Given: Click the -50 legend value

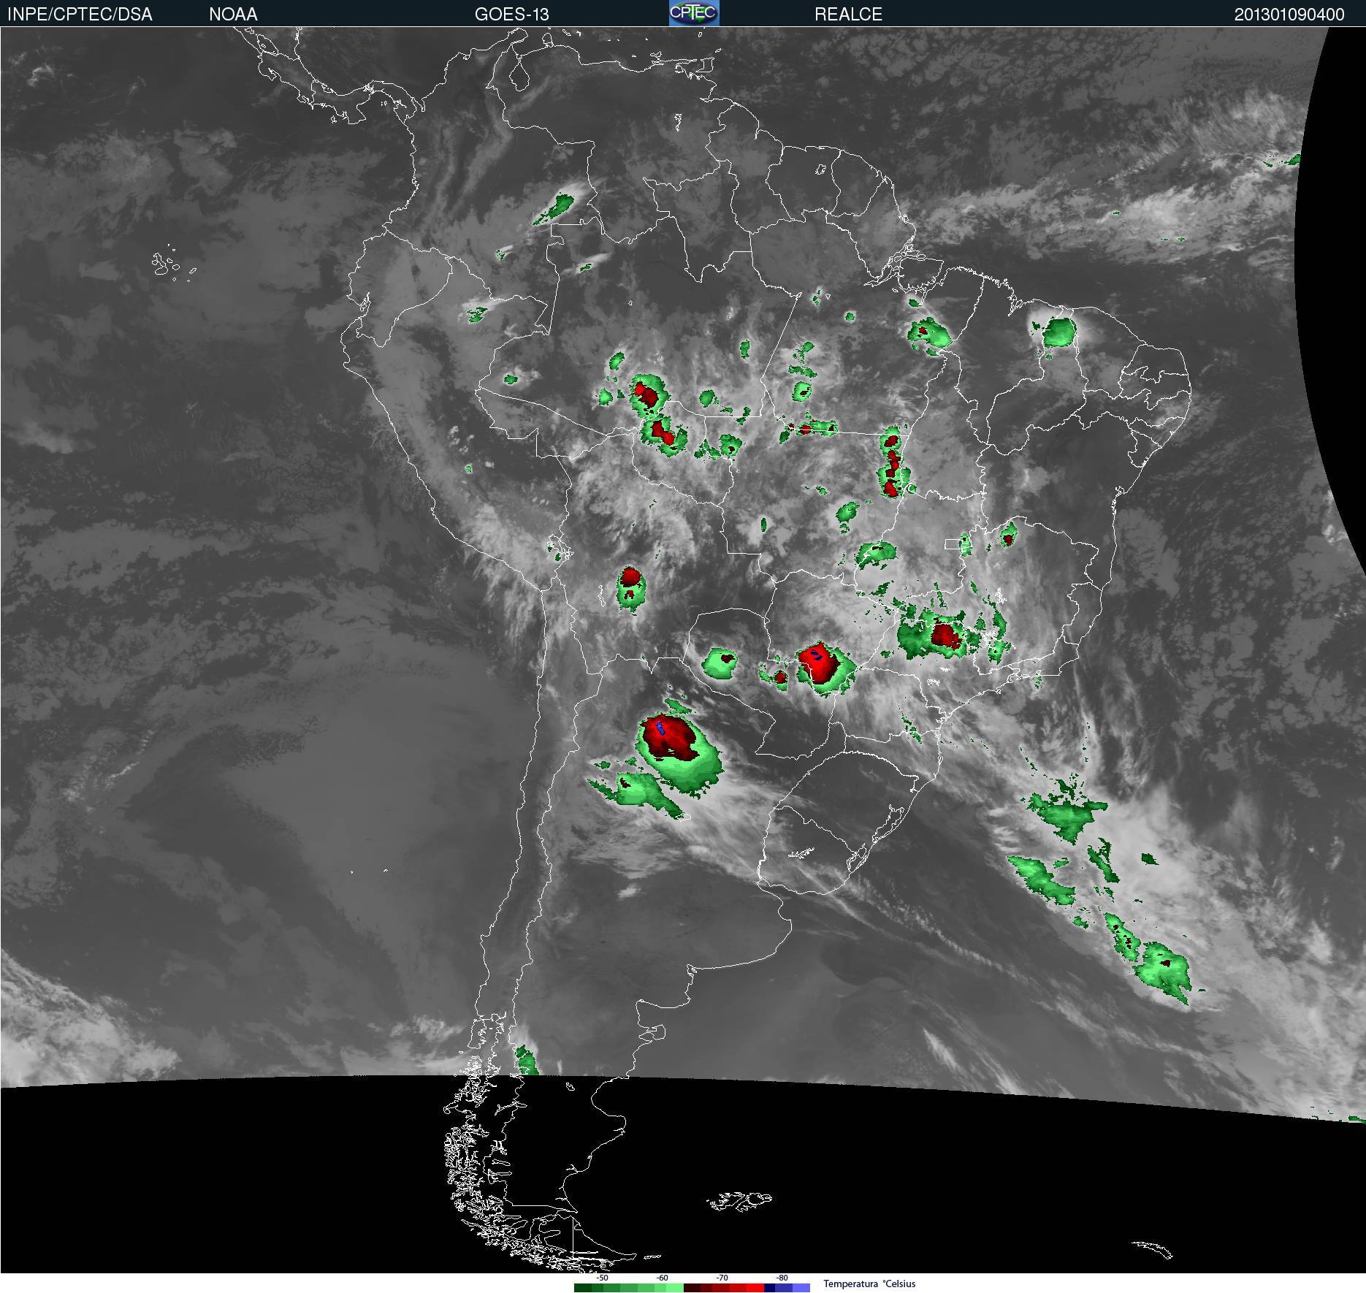Looking at the screenshot, I should 602,1278.
